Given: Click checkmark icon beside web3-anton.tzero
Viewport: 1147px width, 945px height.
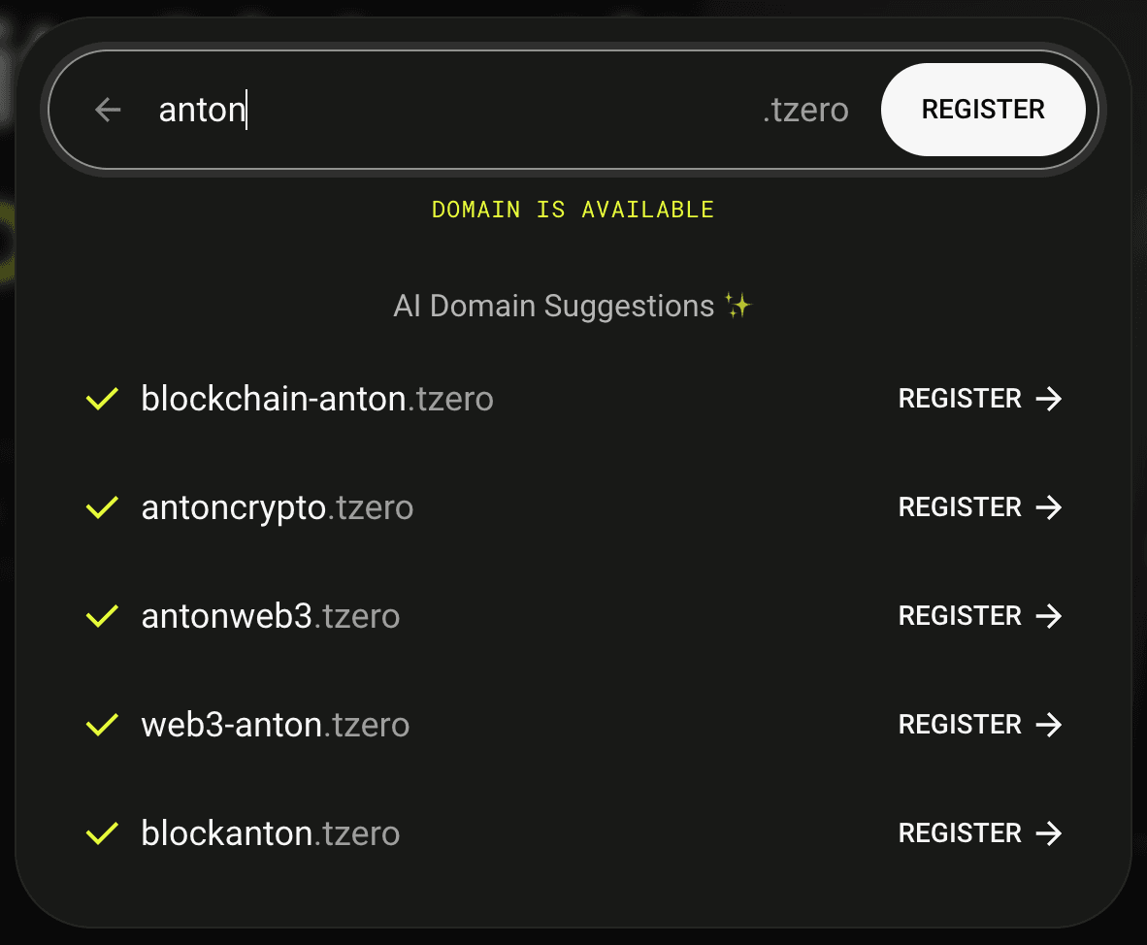Looking at the screenshot, I should (x=103, y=724).
